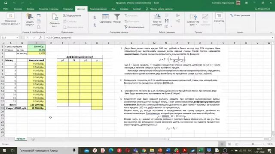275x154 pixels.
Task: Select cell C2 with rate 18,0%
Action: click(x=37, y=50)
